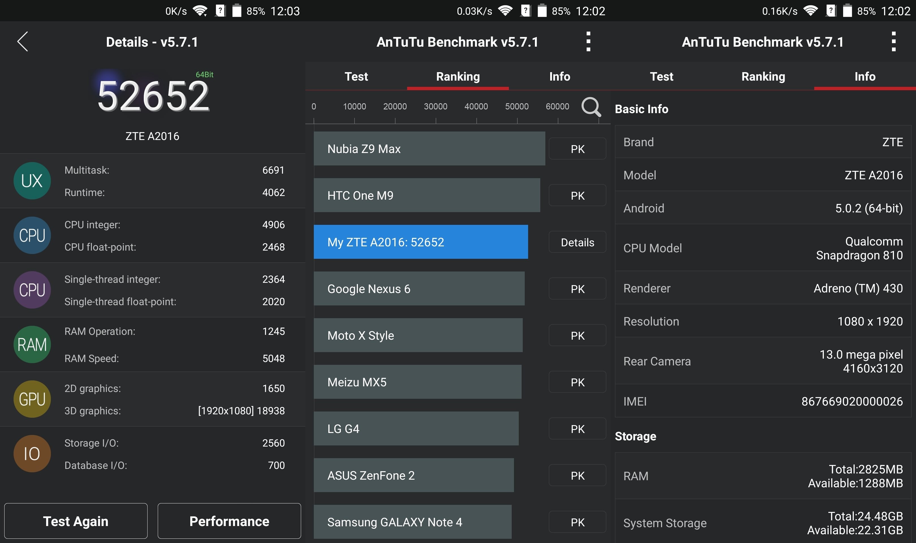Tap battery icon beside 12:03 in status bar
The image size is (916, 543).
coord(237,11)
